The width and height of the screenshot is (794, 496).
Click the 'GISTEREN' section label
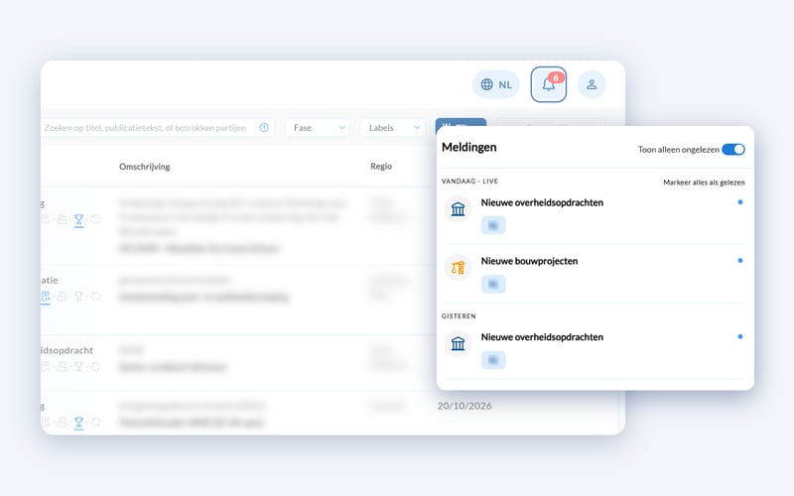[459, 315]
